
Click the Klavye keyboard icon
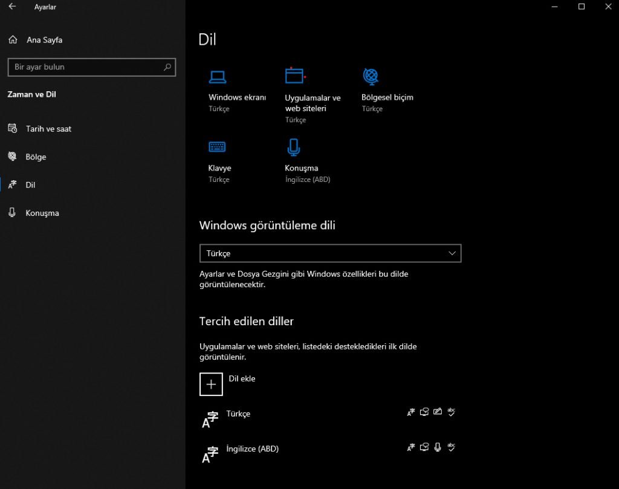[217, 147]
